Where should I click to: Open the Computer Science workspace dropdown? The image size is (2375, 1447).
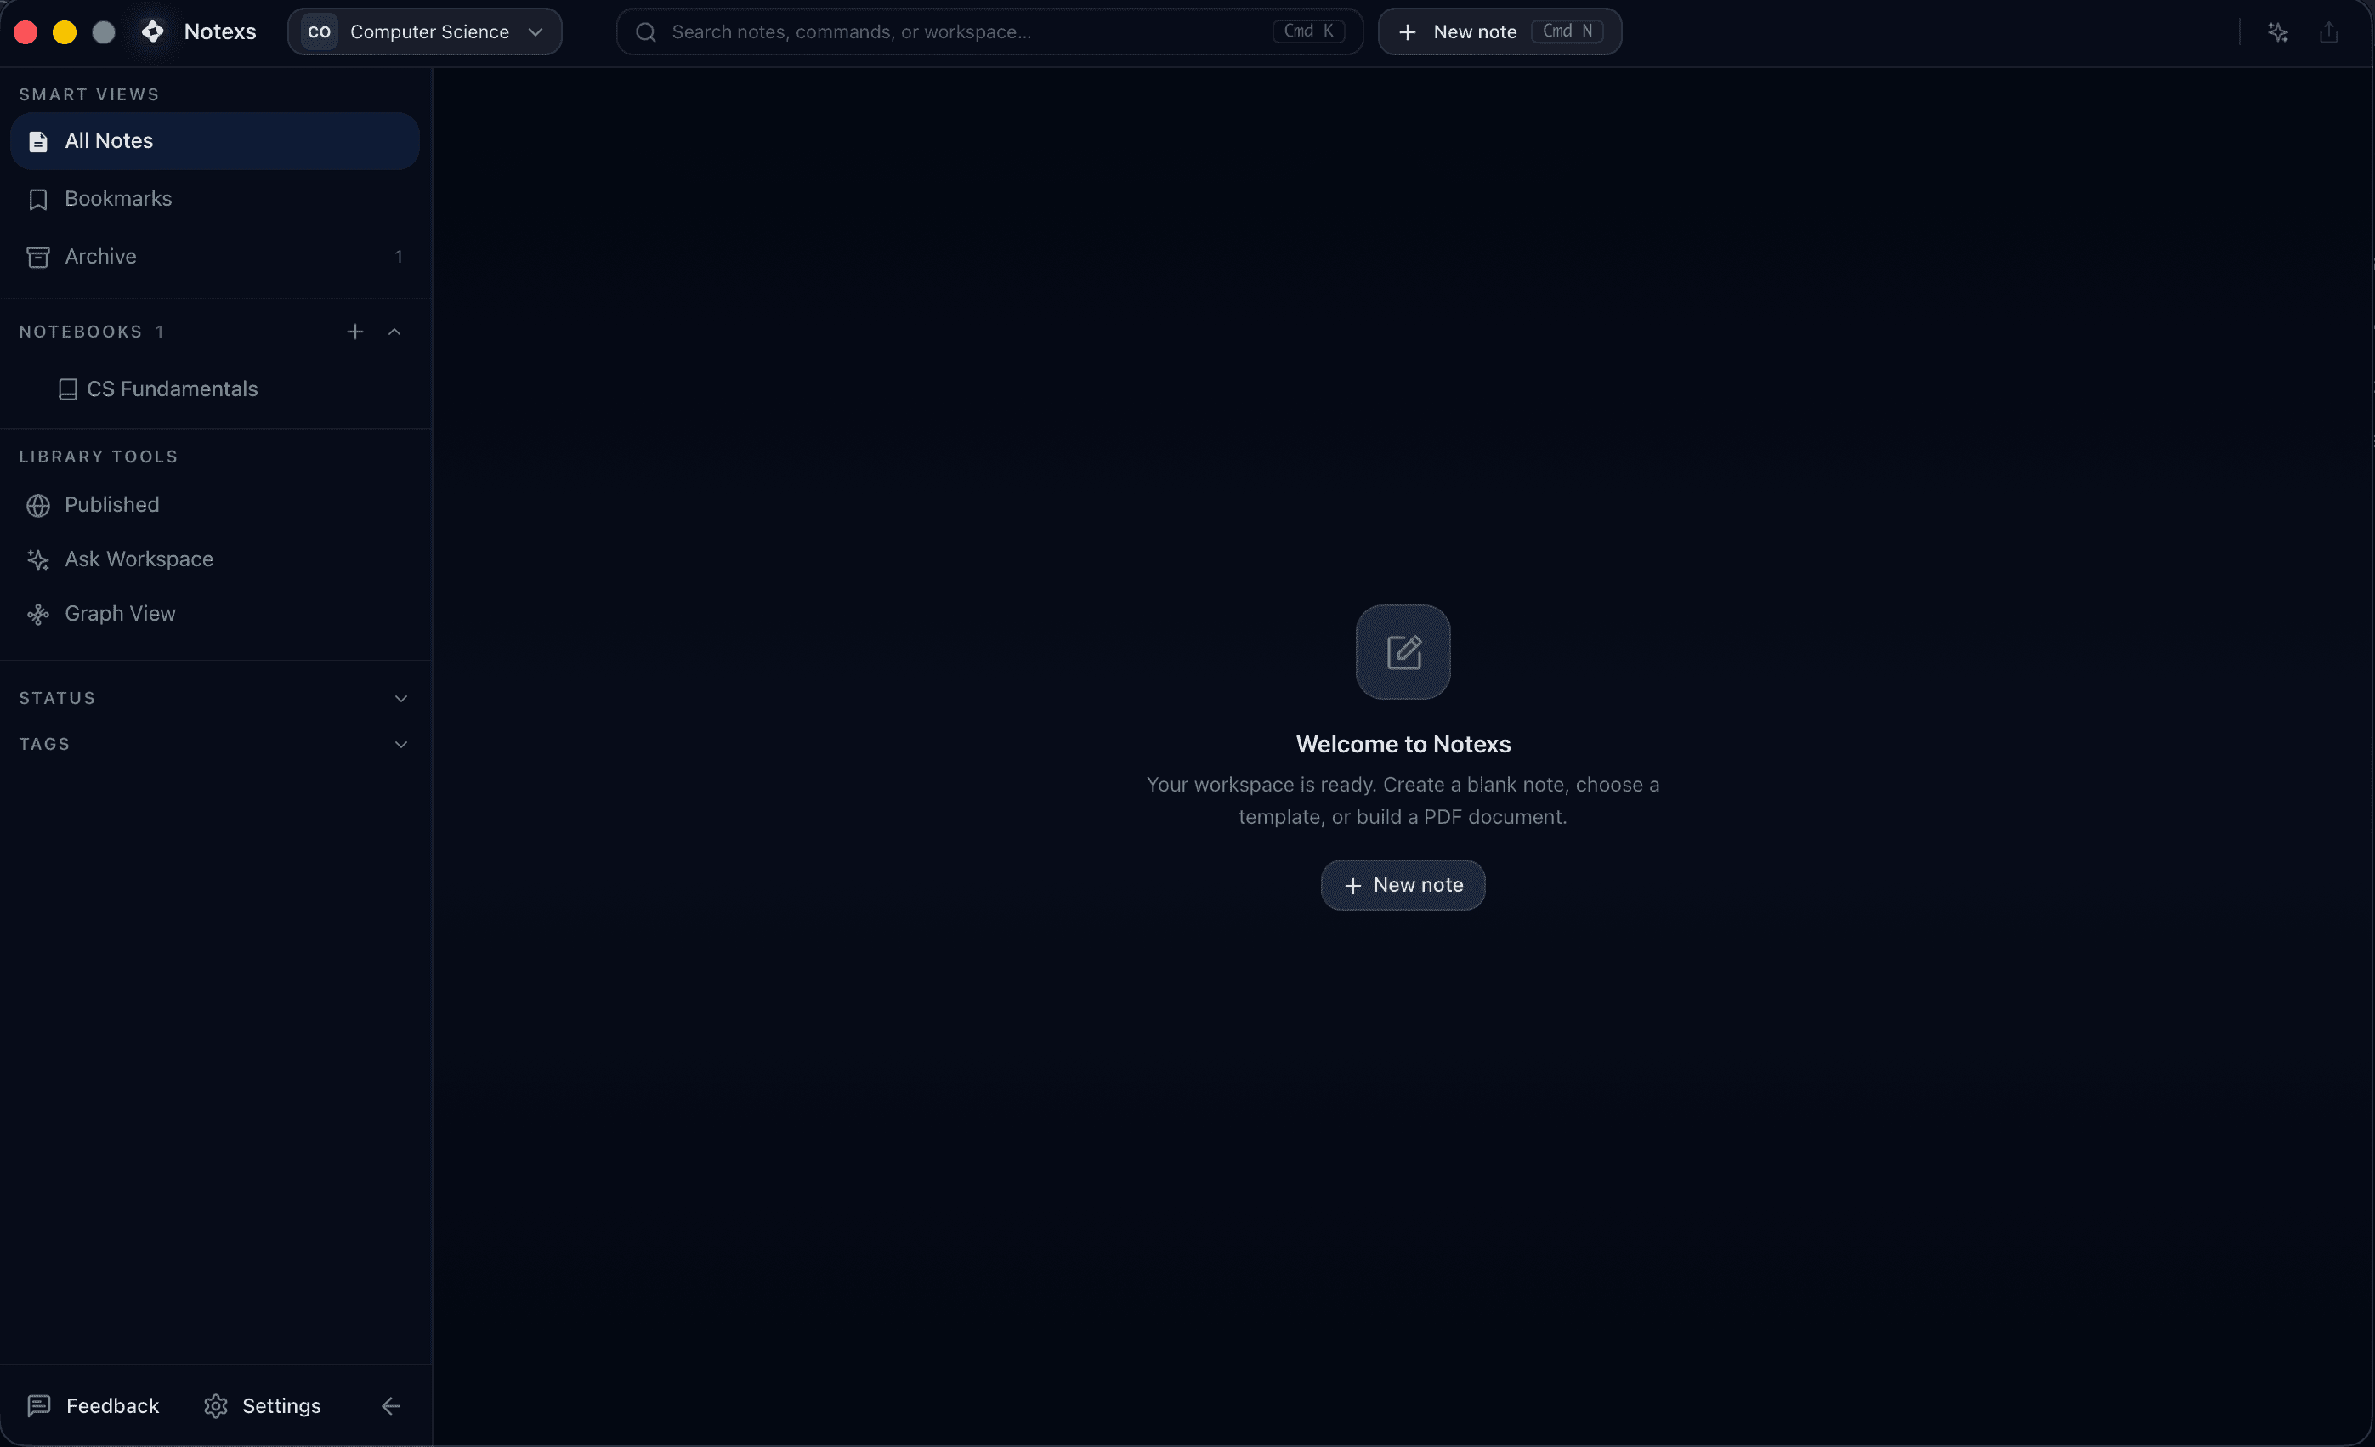(424, 31)
